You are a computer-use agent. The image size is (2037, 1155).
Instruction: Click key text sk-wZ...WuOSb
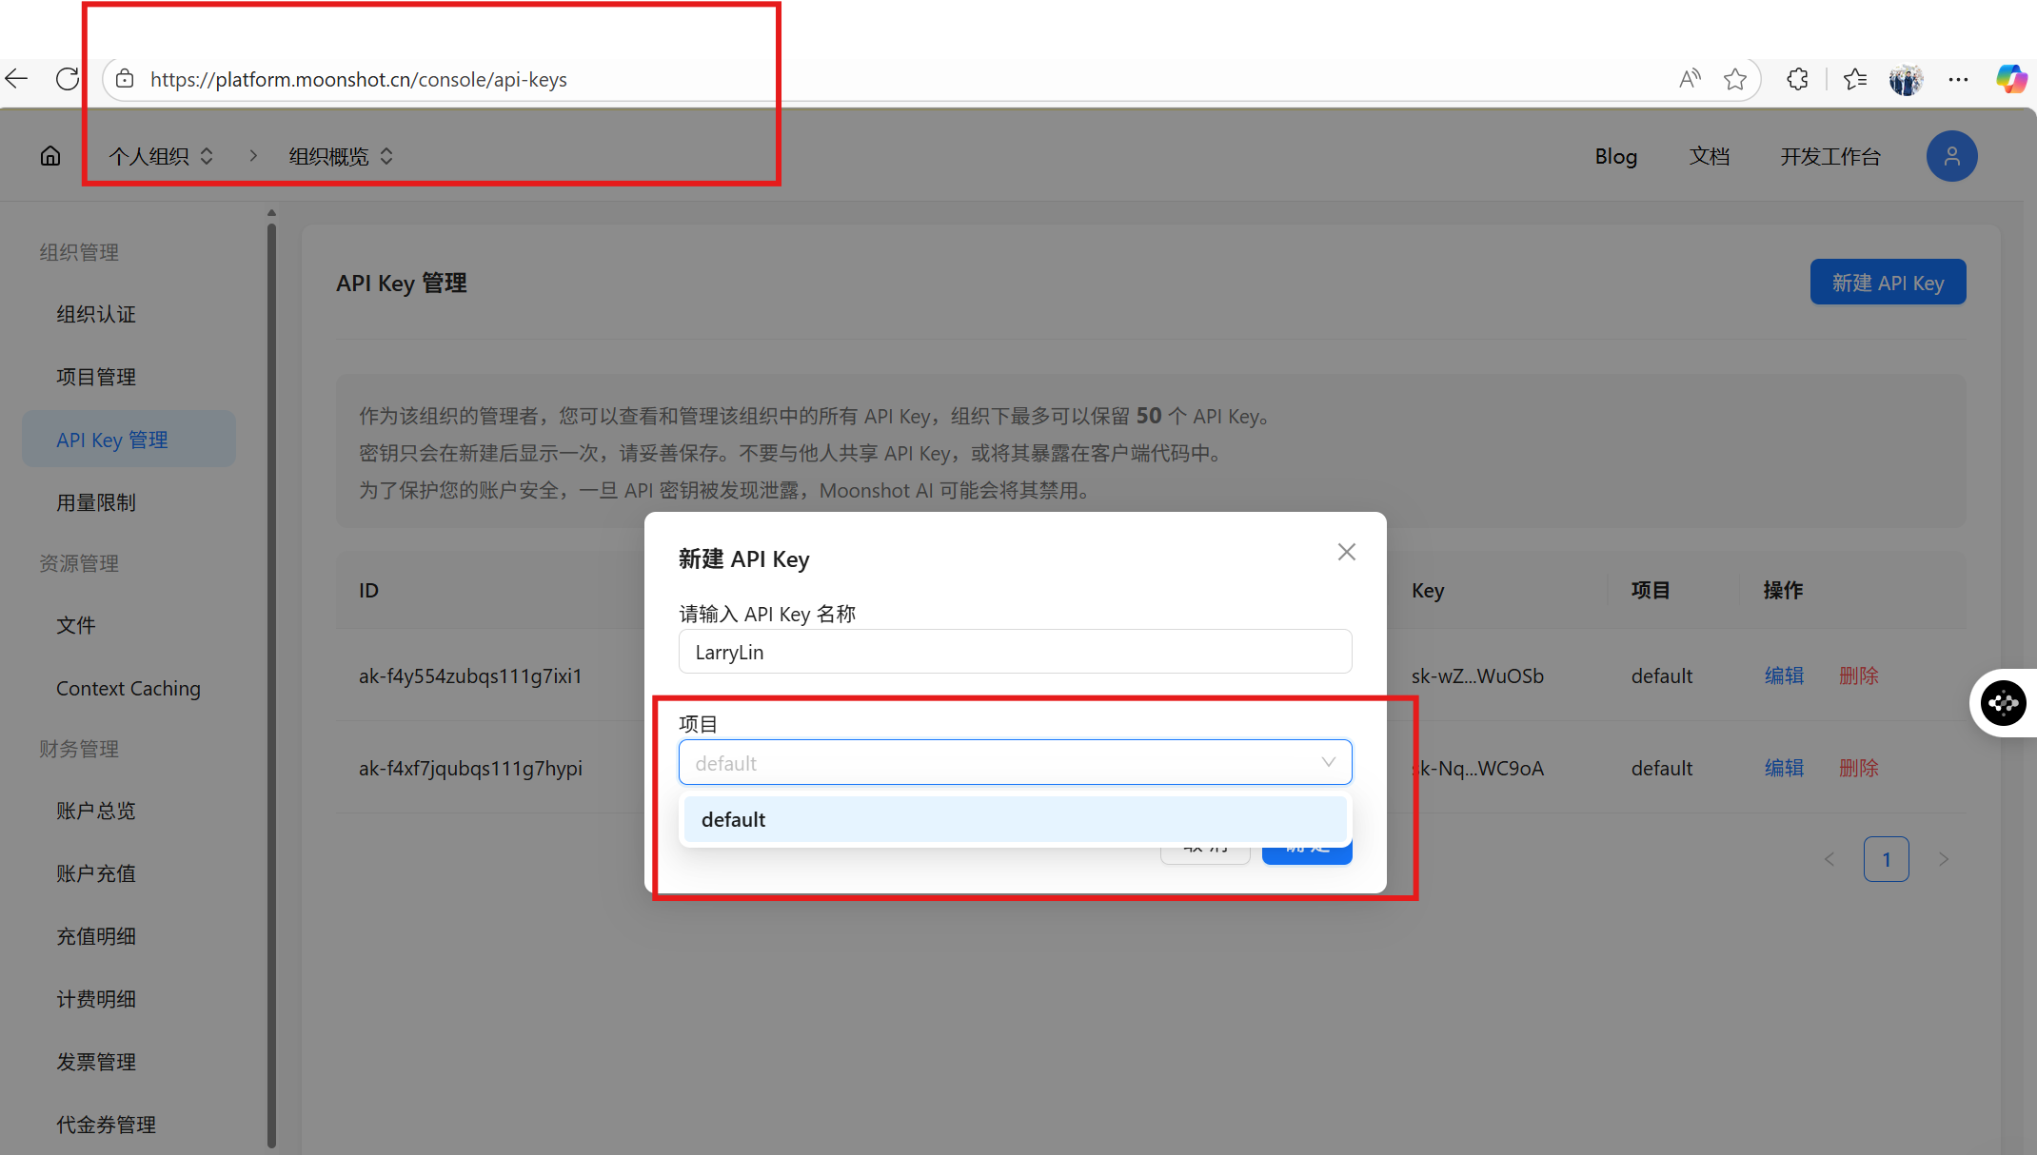[1477, 675]
